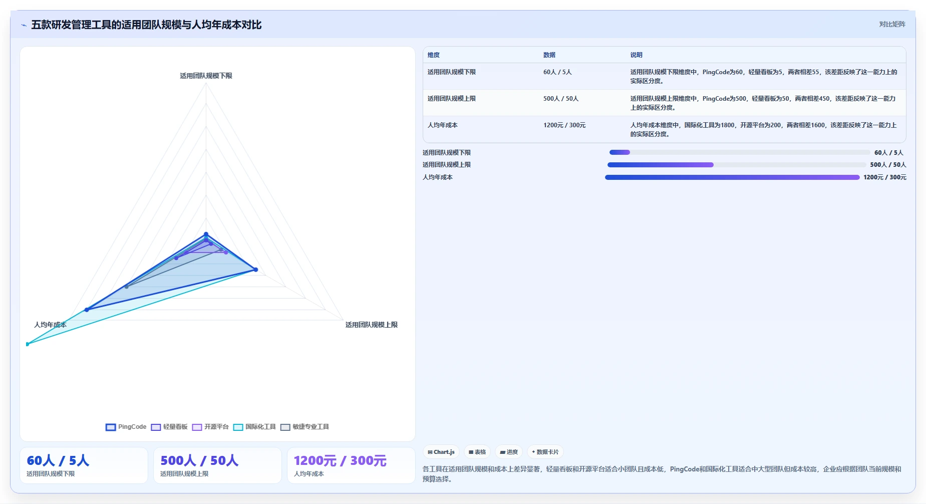This screenshot has height=504, width=926.
Task: Toggle 敏捷专业工具 series in the chart legend
Action: 304,427
